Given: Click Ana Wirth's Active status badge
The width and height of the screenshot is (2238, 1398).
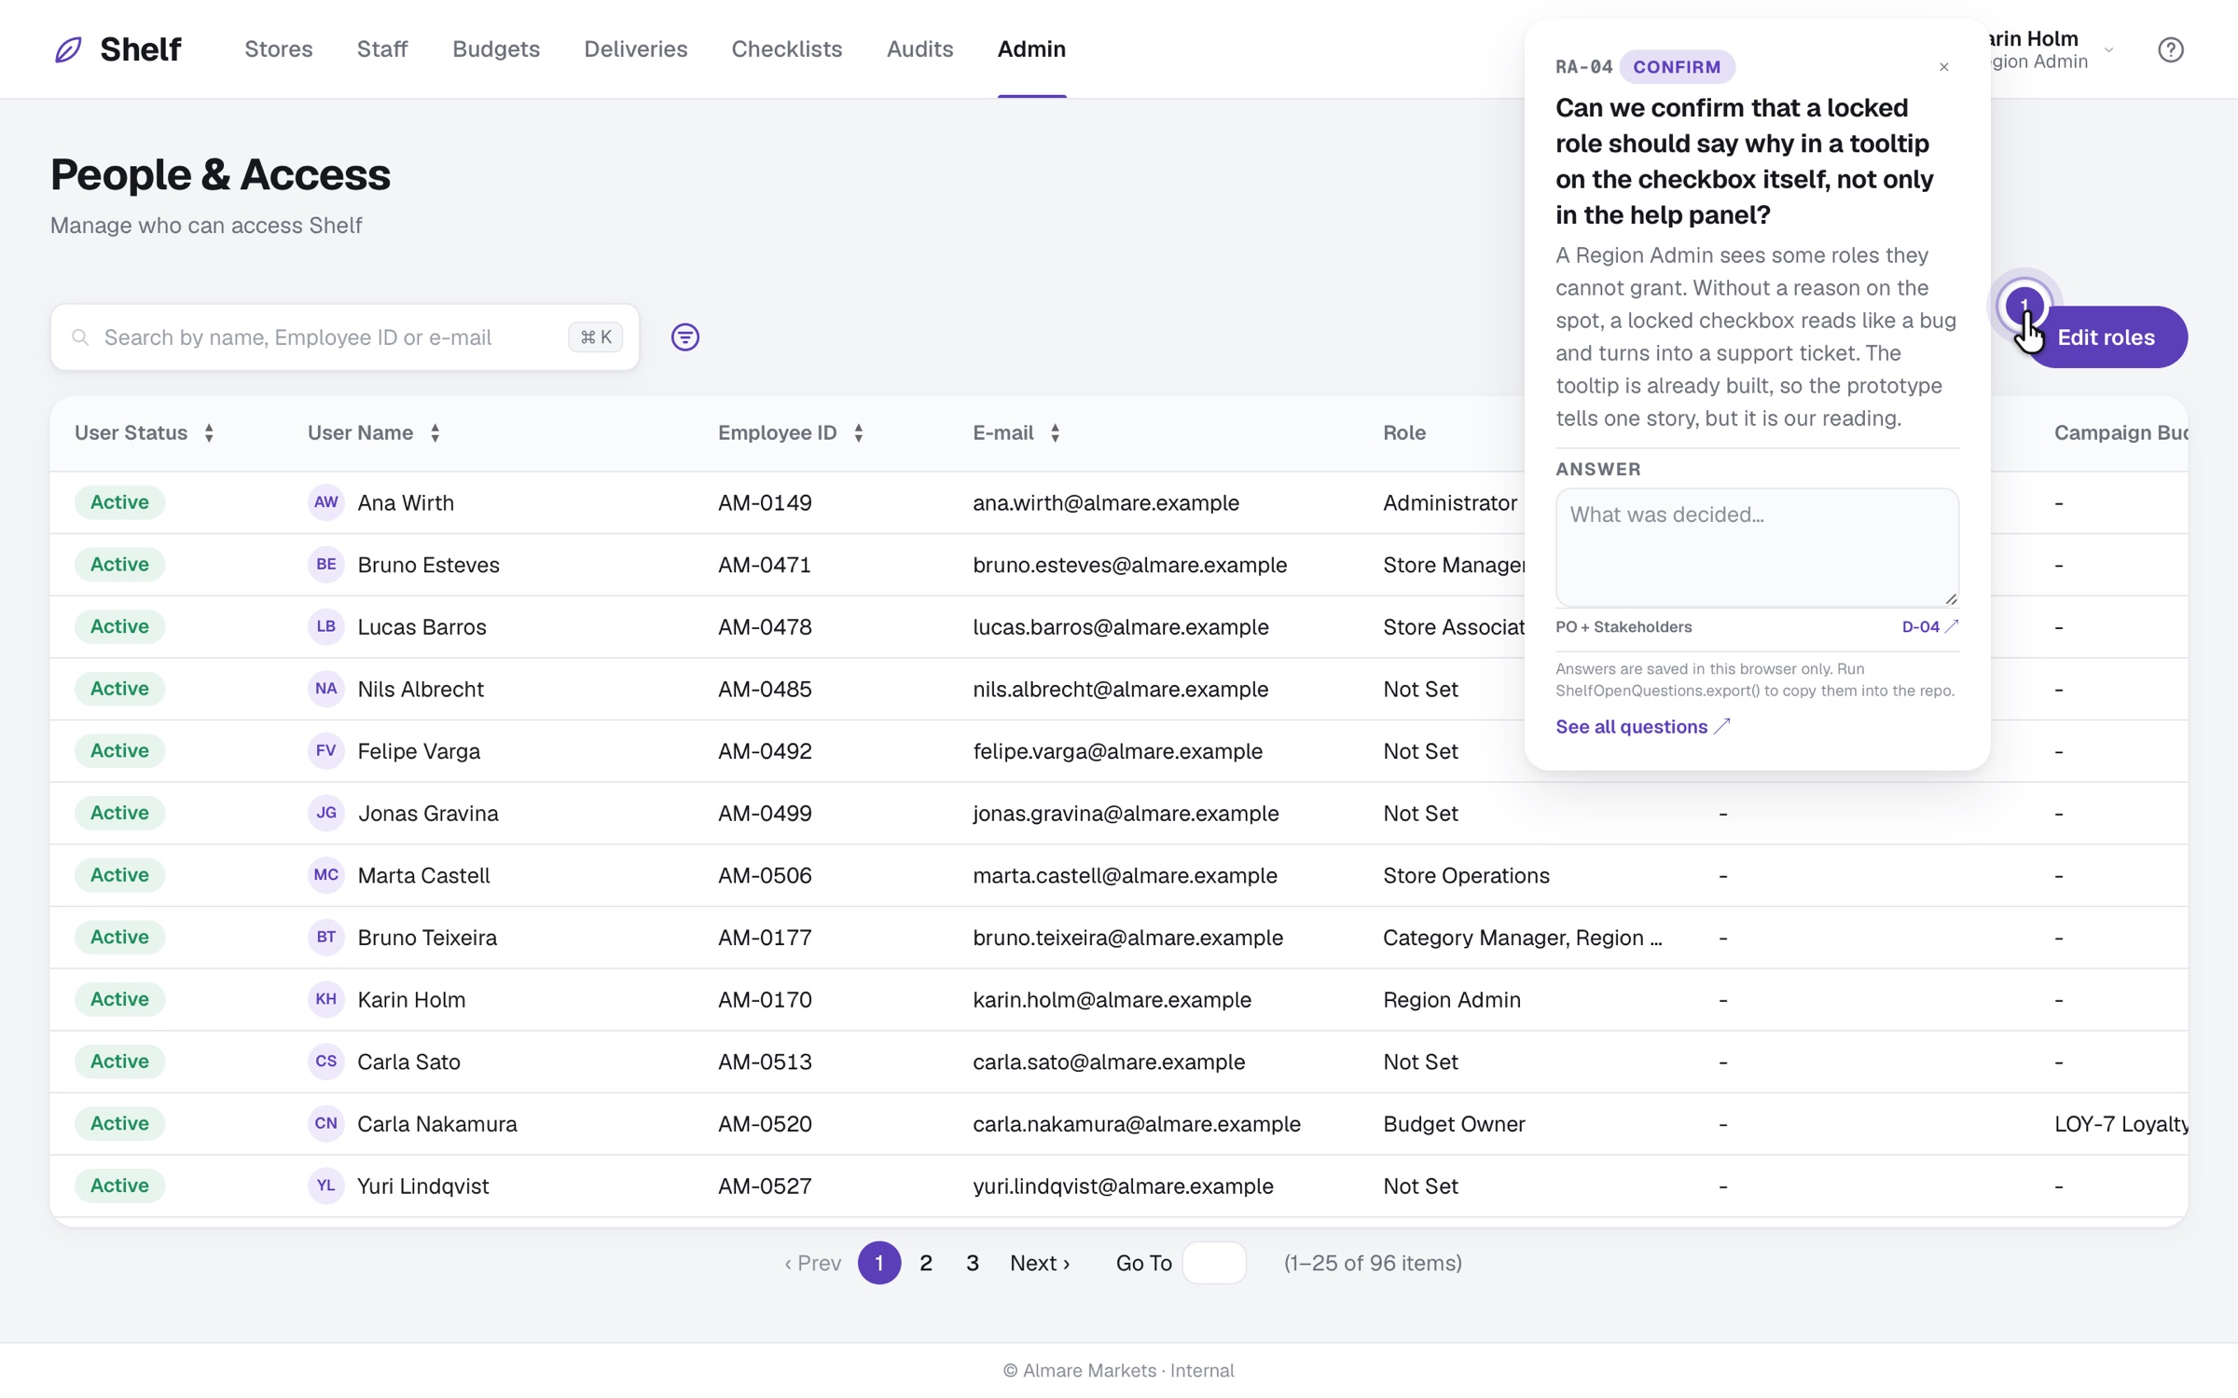Looking at the screenshot, I should [119, 502].
